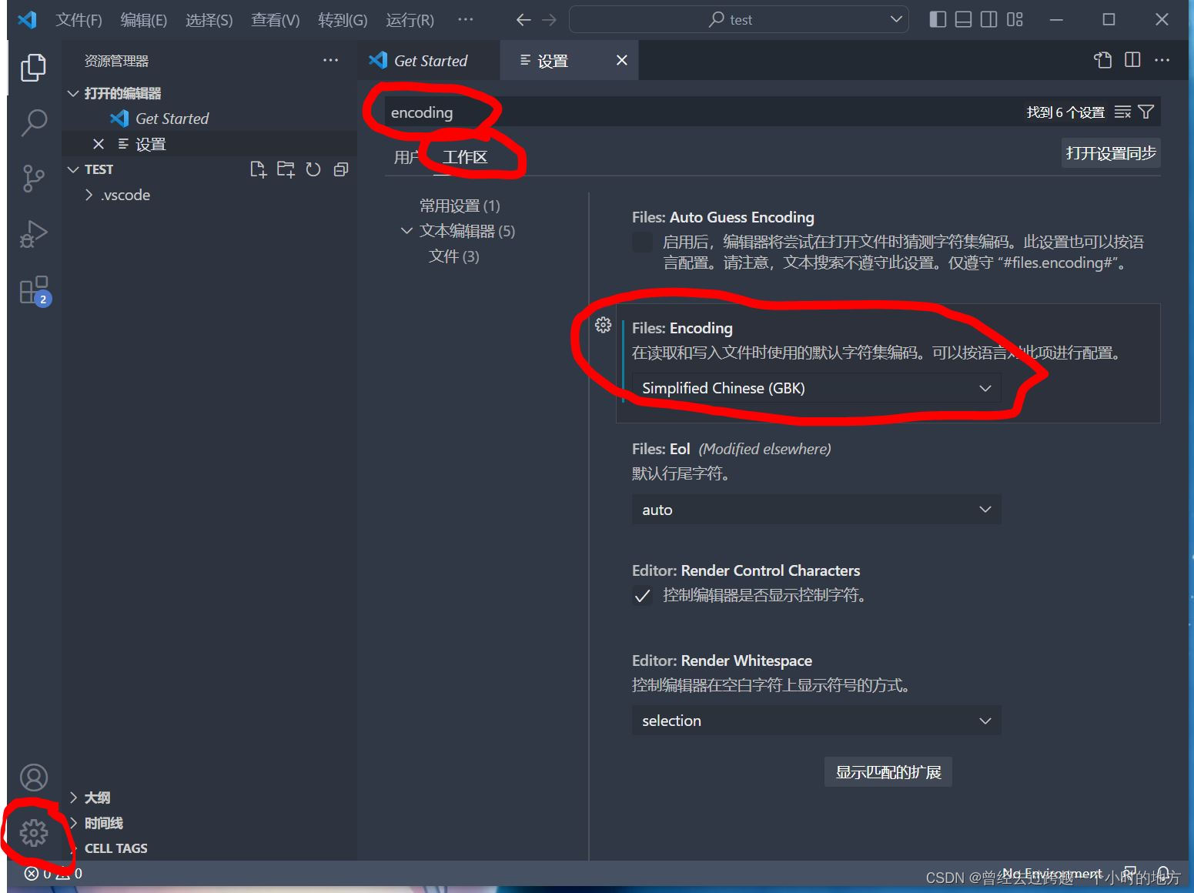Open the Simplified Chinese (GBK) encoding dropdown

pos(815,388)
